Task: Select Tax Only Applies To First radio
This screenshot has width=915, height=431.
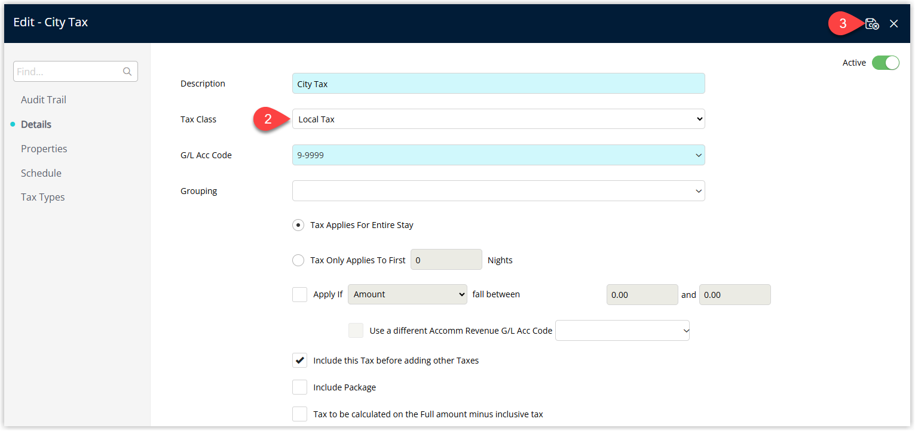Action: click(x=298, y=260)
